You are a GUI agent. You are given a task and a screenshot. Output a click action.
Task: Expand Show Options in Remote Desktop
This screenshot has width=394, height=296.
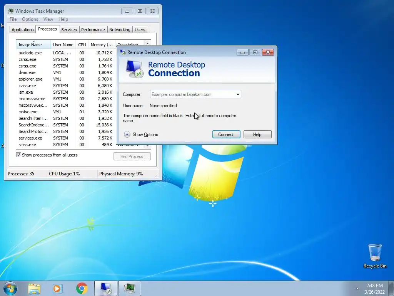coord(141,135)
